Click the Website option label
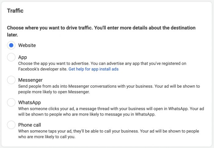Image resolution: width=214 pixels, height=148 pixels. tap(27, 46)
